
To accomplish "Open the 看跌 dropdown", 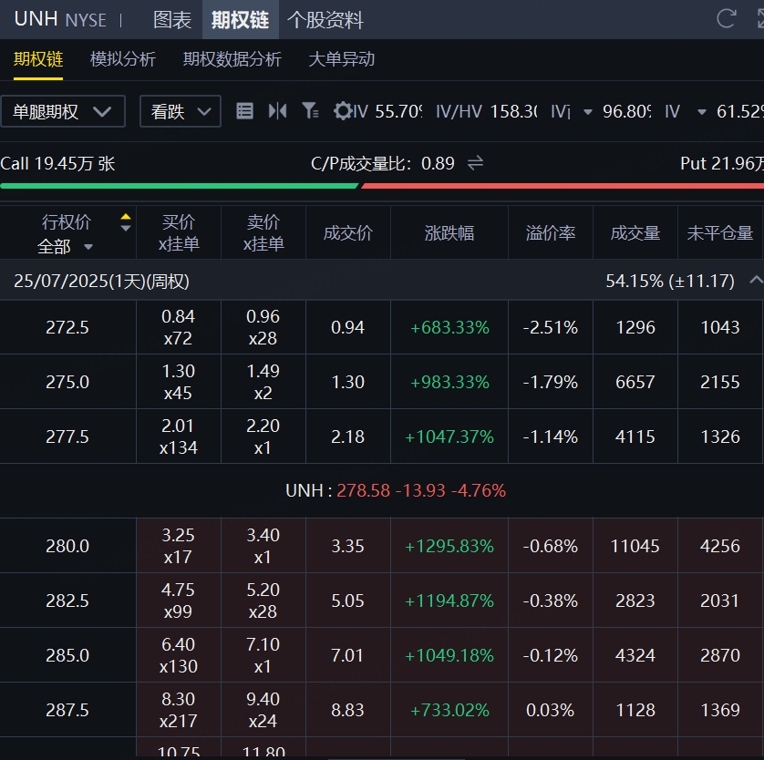I will pos(181,111).
